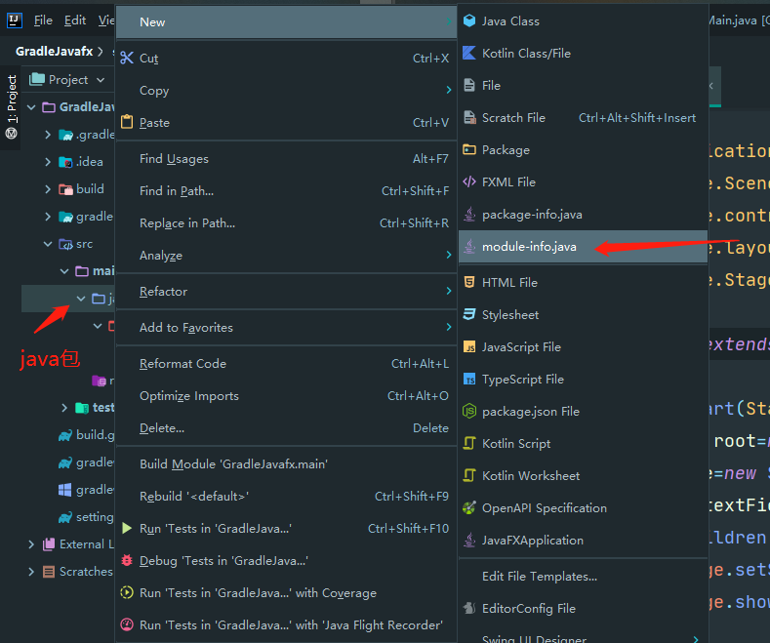Click the Java Class icon in submenu

tap(469, 20)
